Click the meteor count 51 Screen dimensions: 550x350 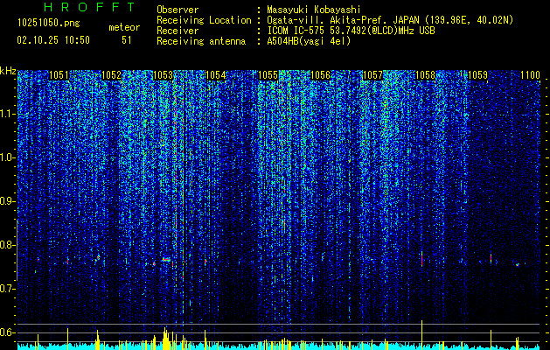click(x=126, y=40)
